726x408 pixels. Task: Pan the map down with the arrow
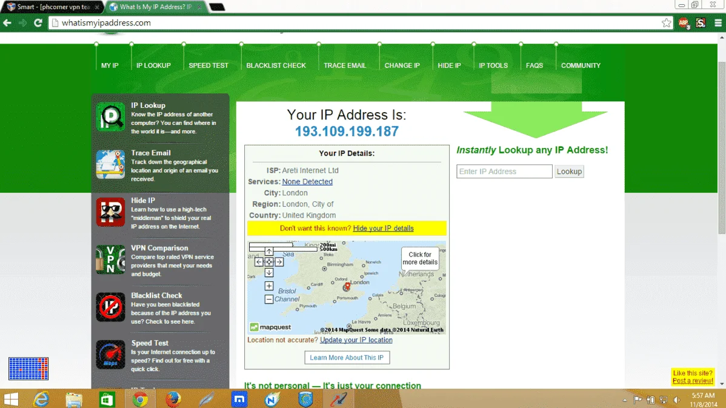coord(269,272)
